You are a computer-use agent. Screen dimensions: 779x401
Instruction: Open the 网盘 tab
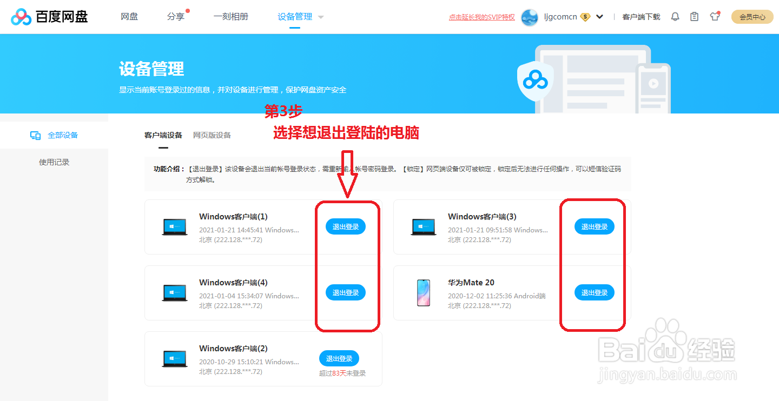pyautogui.click(x=129, y=17)
